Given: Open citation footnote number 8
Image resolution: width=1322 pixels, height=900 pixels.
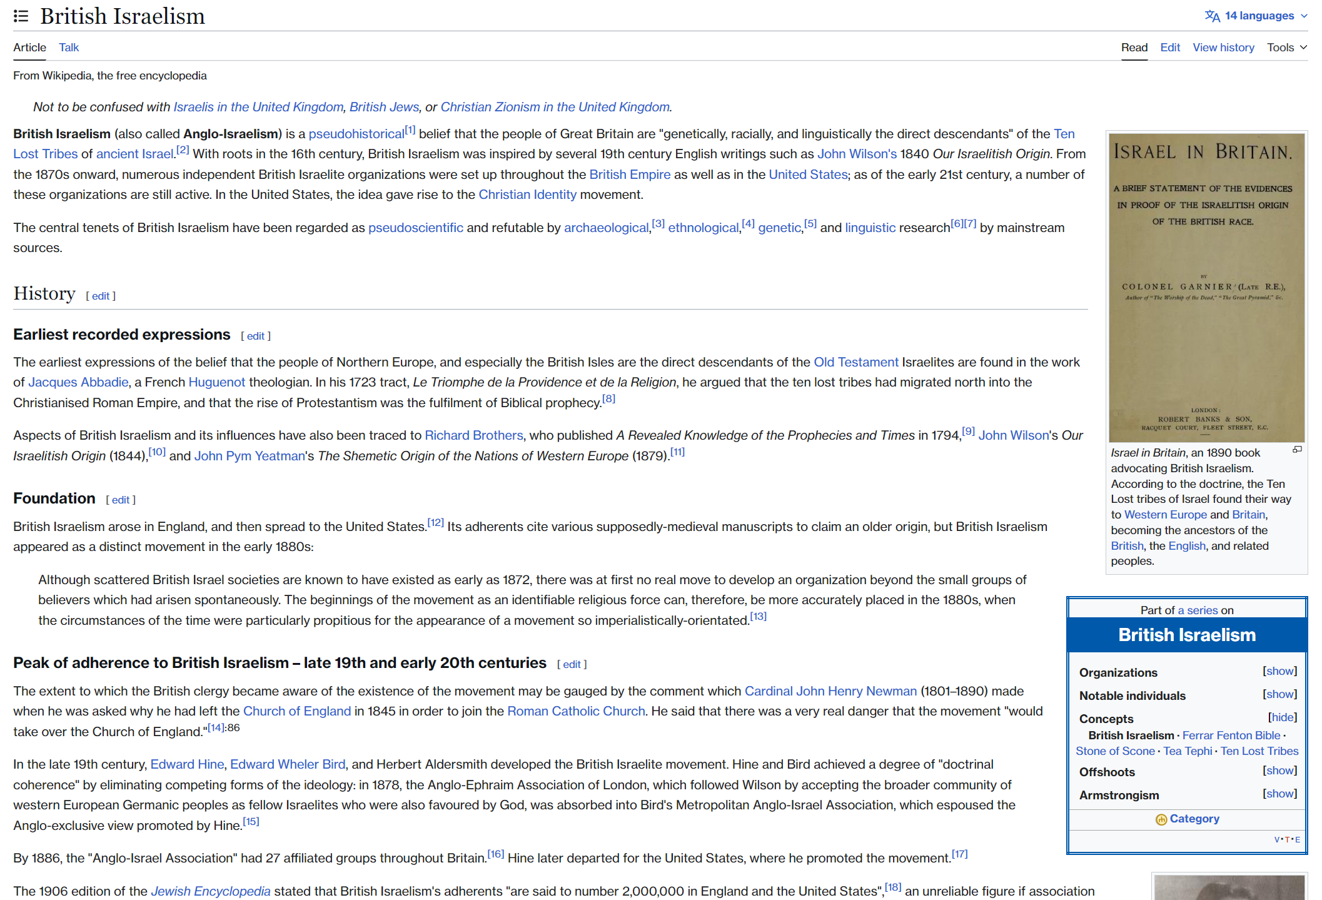Looking at the screenshot, I should 608,399.
